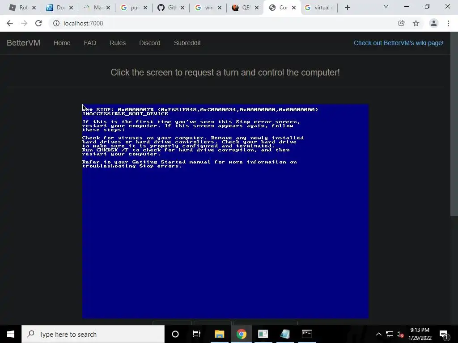
Task: Open the Discord nav link
Action: [149, 43]
